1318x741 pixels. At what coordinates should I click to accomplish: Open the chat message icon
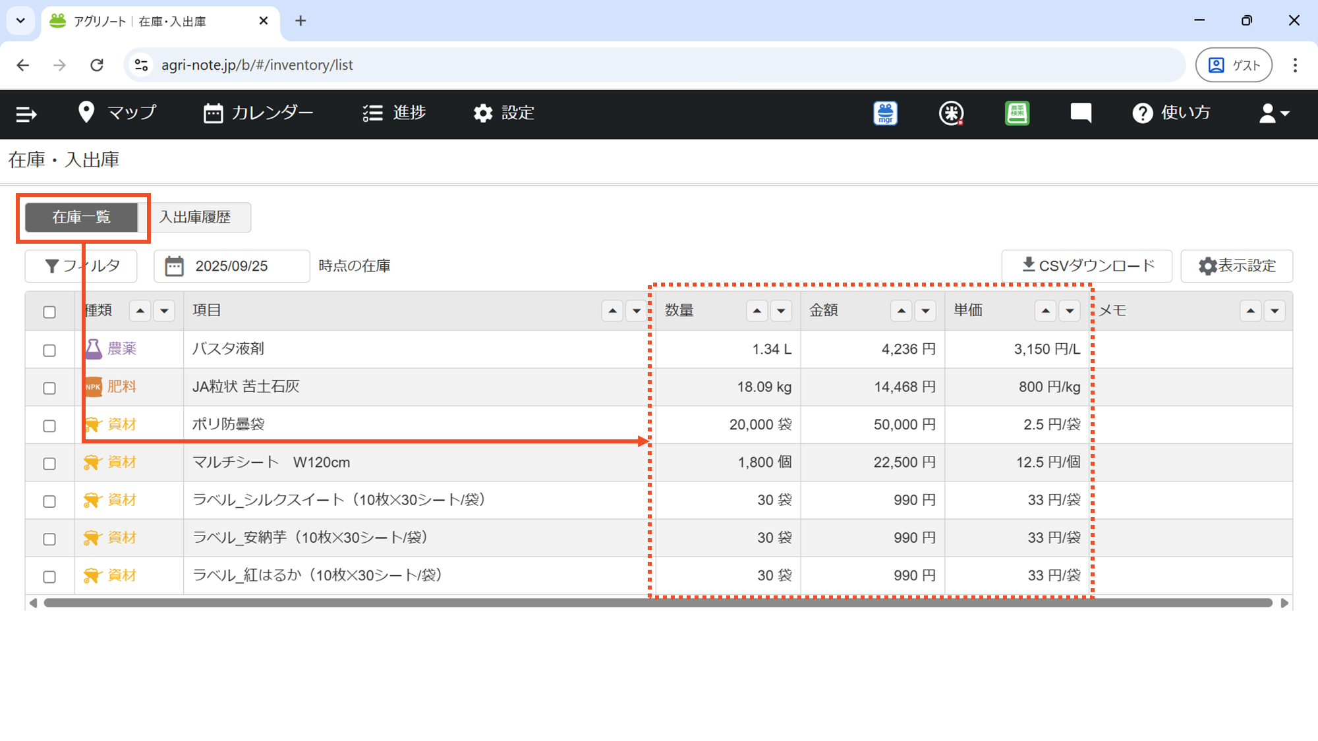tap(1081, 113)
